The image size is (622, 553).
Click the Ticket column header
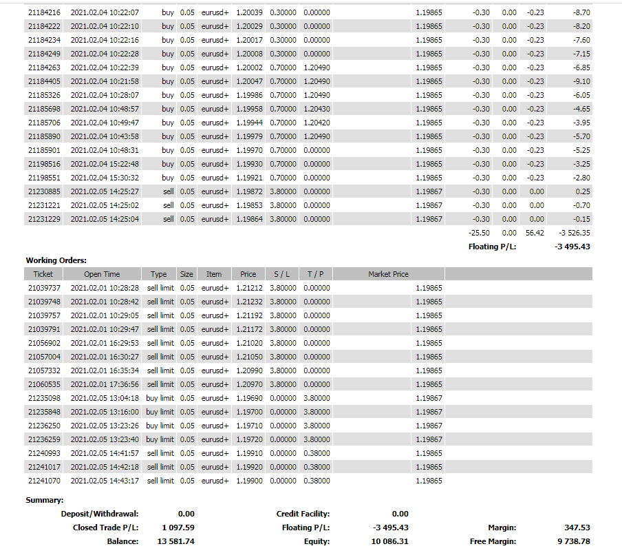[43, 274]
